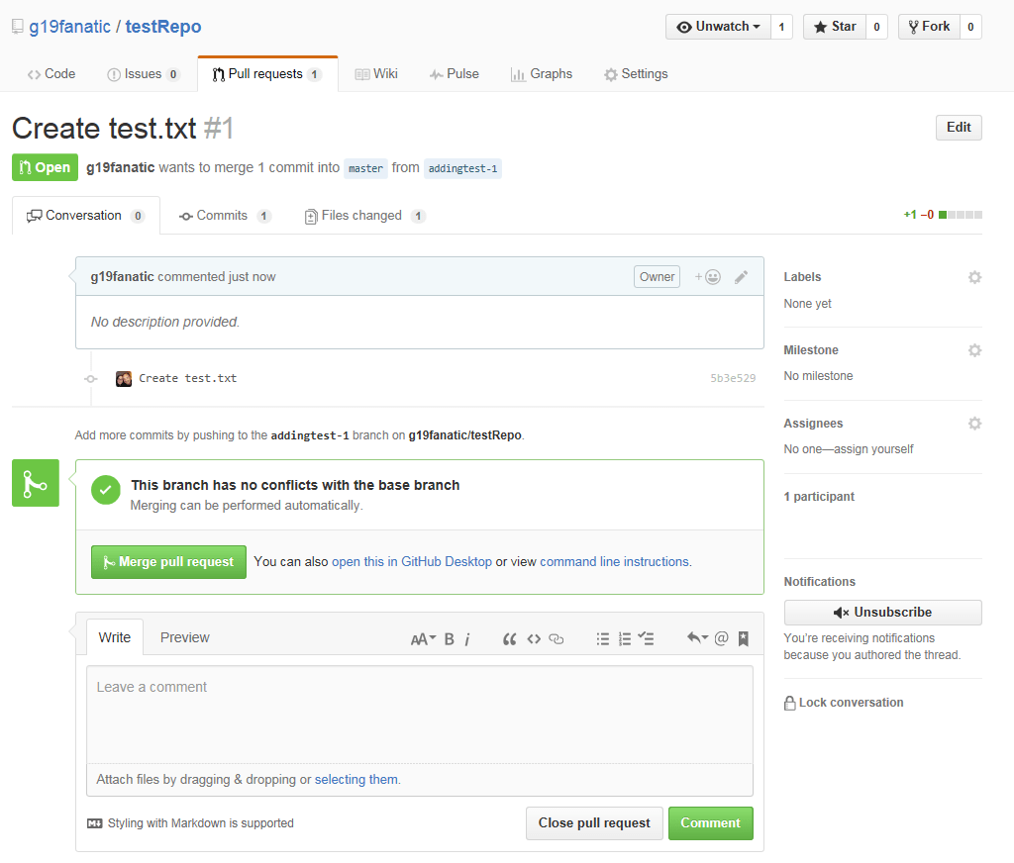
Task: Open the watchers count
Action: (x=782, y=27)
